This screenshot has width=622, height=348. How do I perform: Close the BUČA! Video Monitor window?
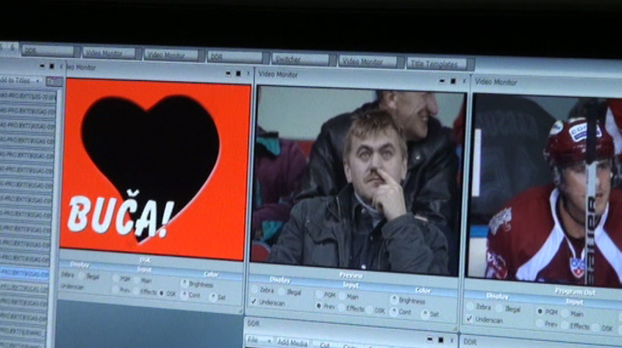[249, 74]
